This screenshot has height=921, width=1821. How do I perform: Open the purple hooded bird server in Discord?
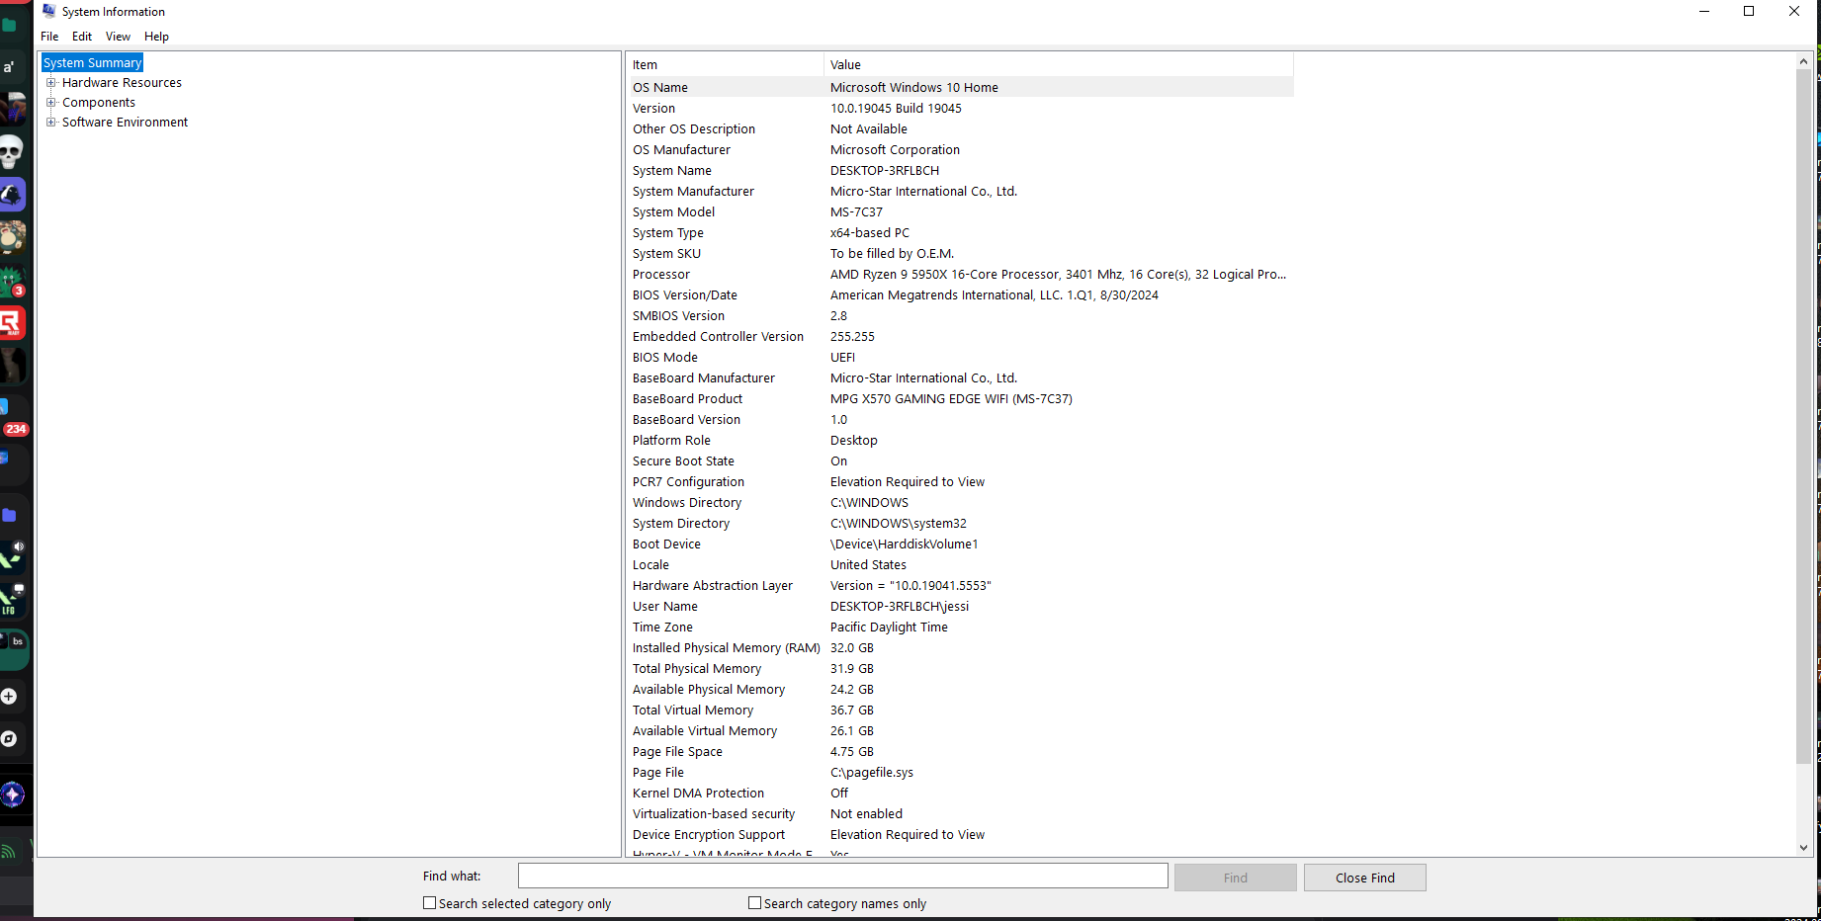pyautogui.click(x=12, y=195)
